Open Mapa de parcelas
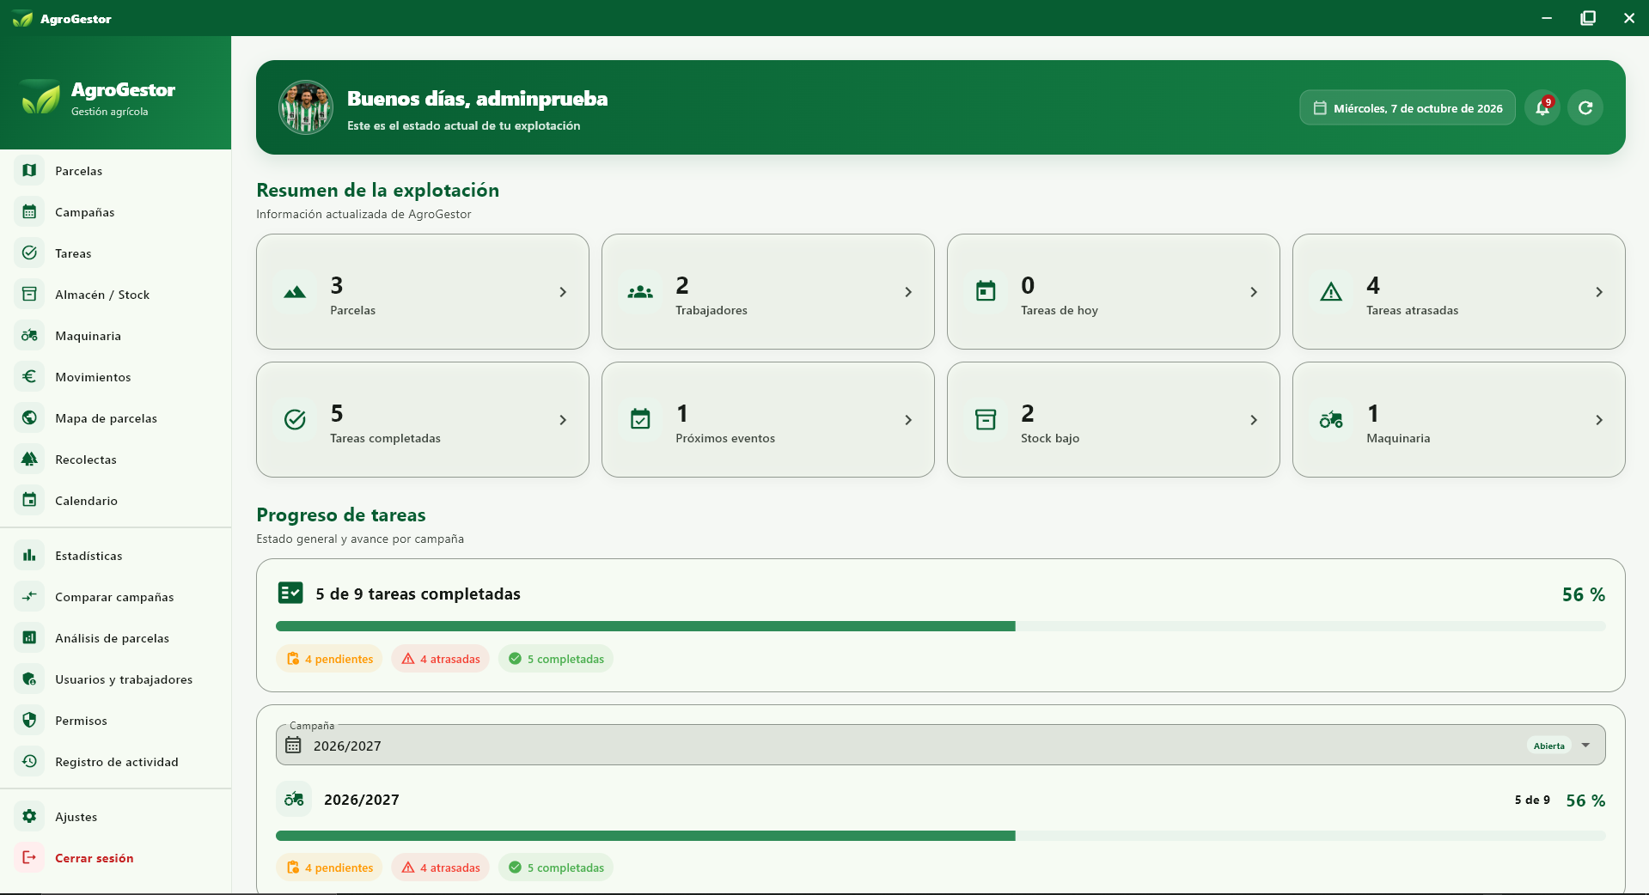Screen dimensions: 1649x895 pyautogui.click(x=115, y=417)
